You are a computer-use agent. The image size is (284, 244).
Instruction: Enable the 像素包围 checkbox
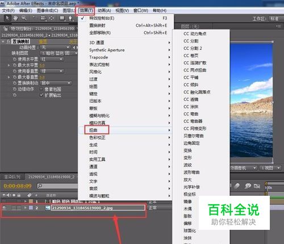click(41, 89)
